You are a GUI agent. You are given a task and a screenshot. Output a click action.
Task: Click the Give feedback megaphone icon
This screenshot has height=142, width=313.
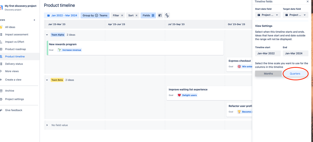1,110
